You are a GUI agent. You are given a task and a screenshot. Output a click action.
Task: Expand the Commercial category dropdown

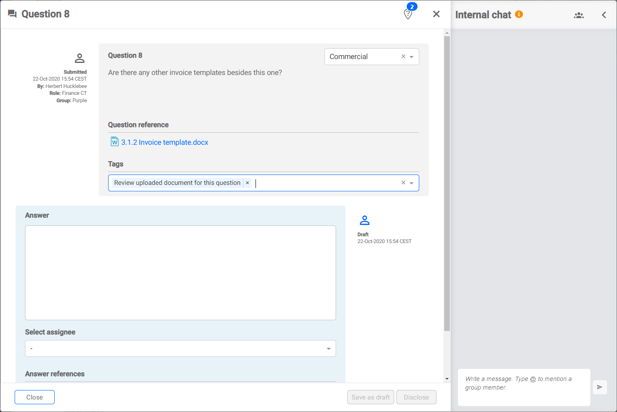tap(411, 57)
